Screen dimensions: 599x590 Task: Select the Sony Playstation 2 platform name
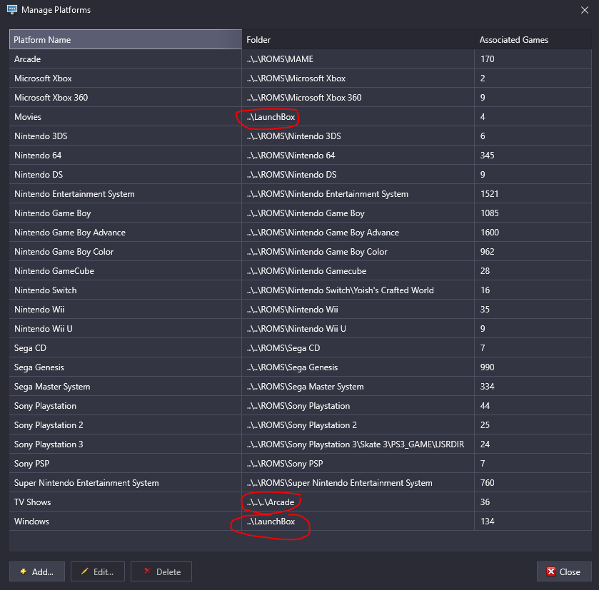point(49,425)
